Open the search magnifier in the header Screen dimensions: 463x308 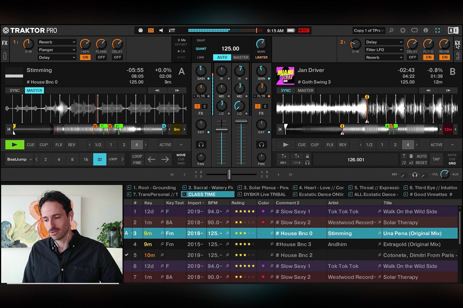[391, 30]
